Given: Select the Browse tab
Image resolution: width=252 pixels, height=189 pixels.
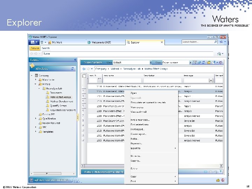Looking at the screenshot, I should 35,48.
